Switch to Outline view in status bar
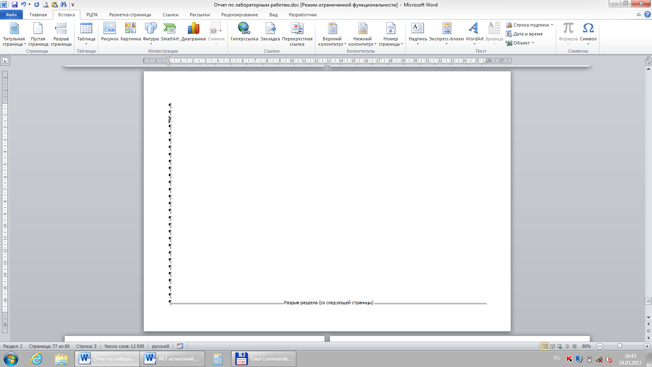 567,346
